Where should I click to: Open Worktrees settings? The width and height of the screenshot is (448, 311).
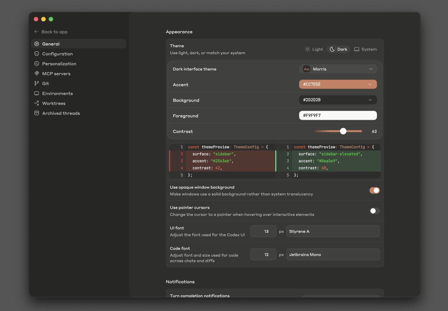point(79,103)
